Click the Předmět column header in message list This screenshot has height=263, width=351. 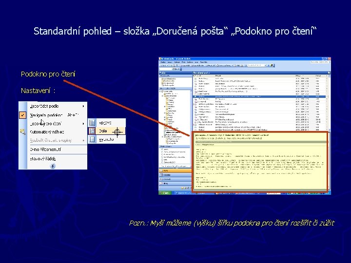click(255, 76)
